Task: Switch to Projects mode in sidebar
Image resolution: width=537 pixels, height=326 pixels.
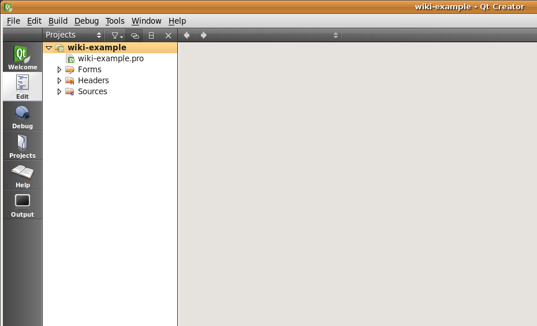Action: click(x=23, y=146)
